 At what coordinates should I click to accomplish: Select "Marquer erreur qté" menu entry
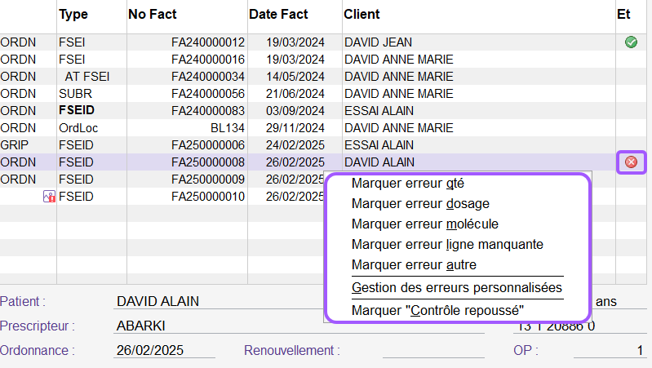407,184
